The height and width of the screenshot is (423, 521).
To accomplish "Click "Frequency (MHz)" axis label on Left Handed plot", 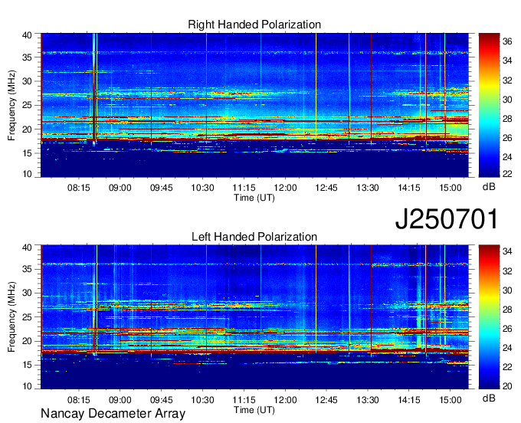I will coord(11,317).
